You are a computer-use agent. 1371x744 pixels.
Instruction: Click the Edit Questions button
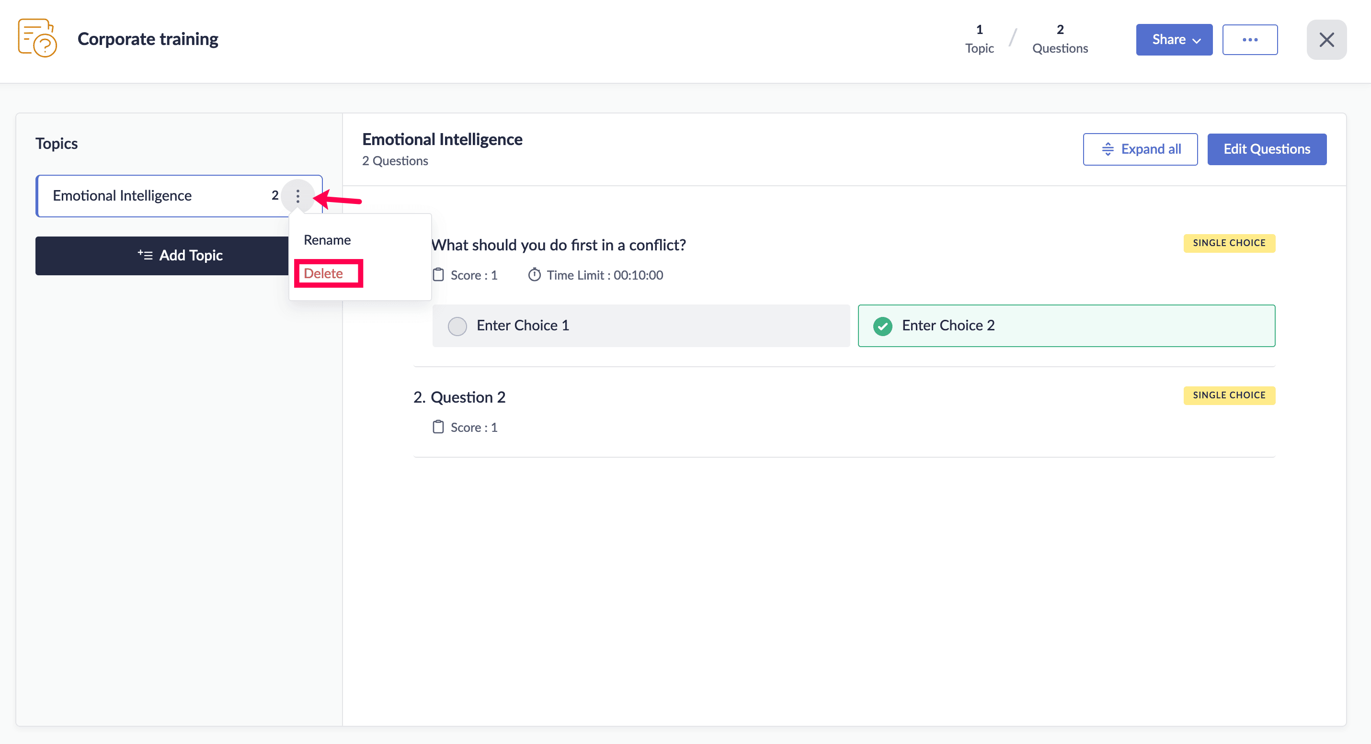pyautogui.click(x=1266, y=149)
